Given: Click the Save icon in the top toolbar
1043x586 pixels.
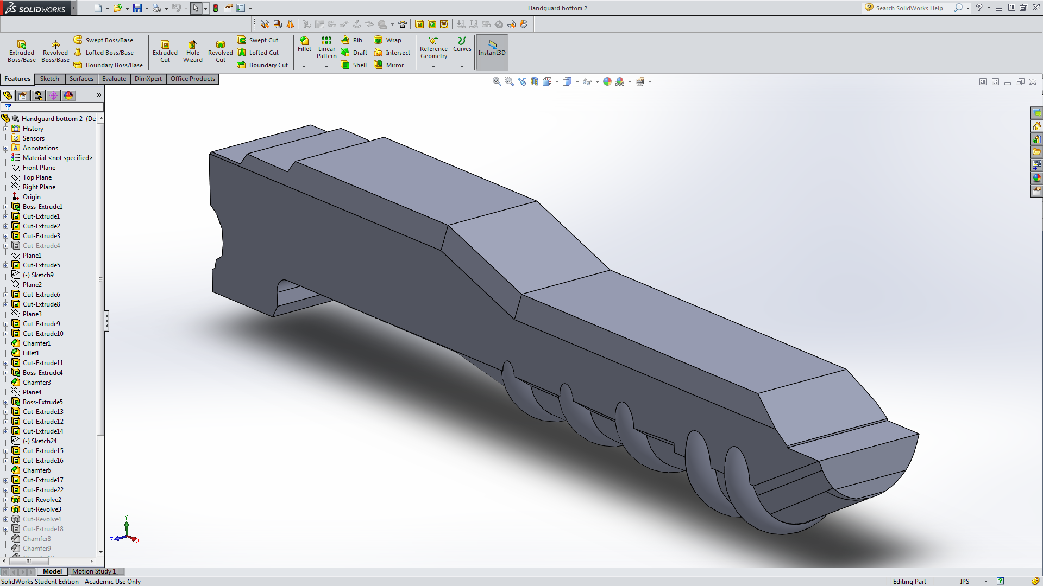Looking at the screenshot, I should tap(137, 8).
